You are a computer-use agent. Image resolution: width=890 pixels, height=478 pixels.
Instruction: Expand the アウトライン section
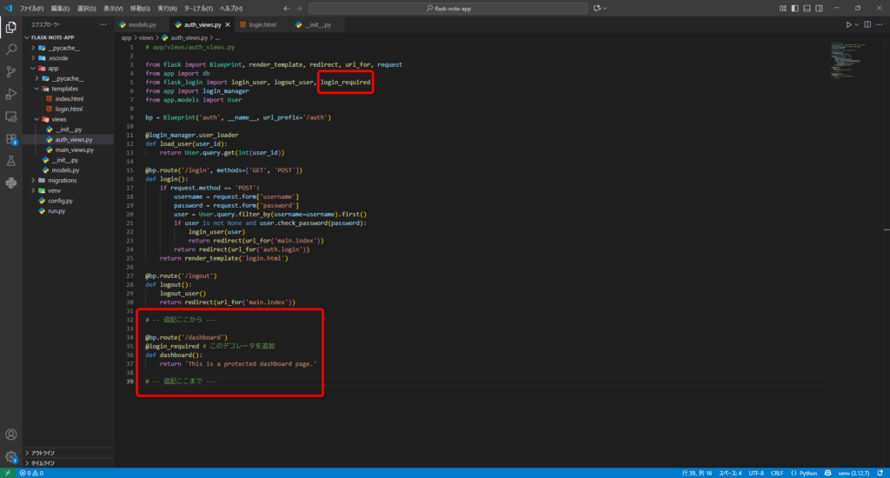pyautogui.click(x=43, y=453)
